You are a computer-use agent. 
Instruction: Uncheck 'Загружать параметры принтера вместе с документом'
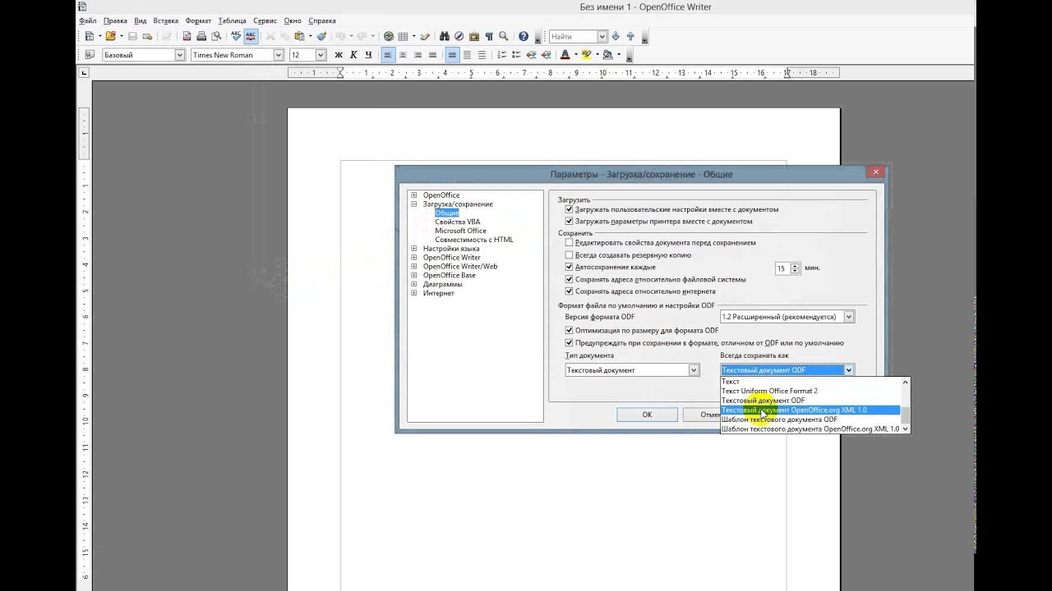coord(569,222)
